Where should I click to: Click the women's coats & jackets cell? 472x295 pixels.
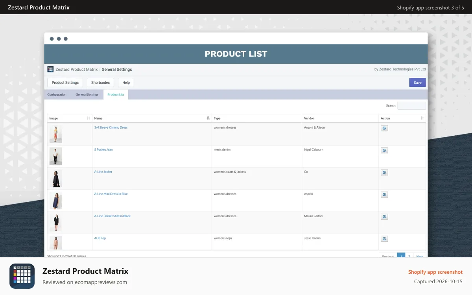click(230, 171)
